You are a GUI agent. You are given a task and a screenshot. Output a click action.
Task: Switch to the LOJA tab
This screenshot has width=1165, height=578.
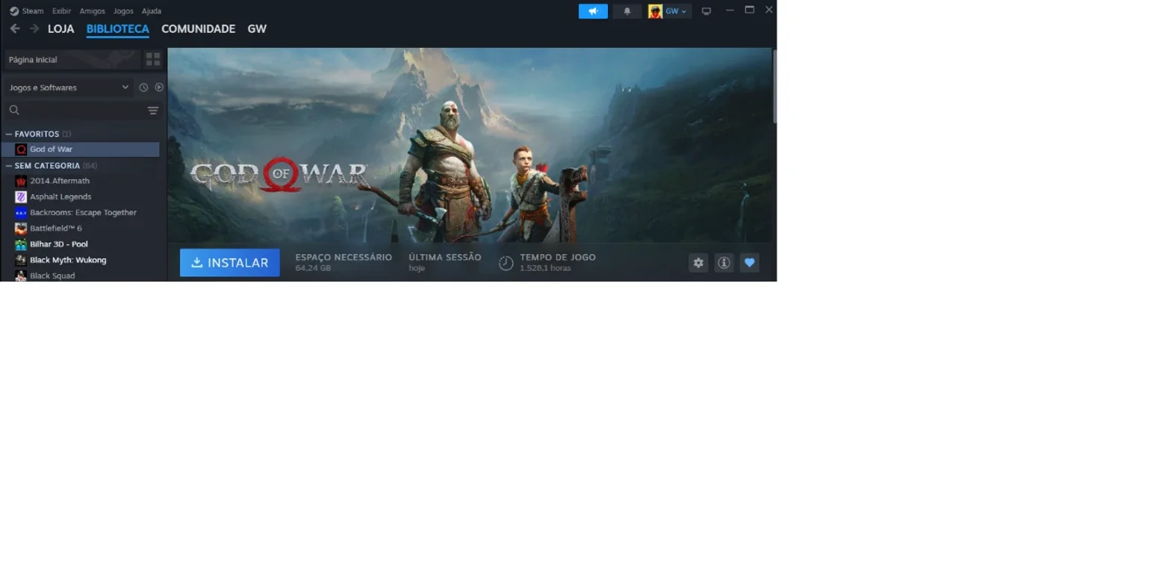[61, 29]
